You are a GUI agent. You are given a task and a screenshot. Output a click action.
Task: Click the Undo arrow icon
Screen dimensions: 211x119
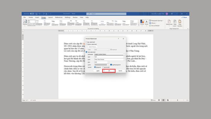point(39,14)
